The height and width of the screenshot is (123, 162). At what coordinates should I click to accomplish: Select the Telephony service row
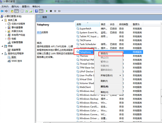(85, 52)
